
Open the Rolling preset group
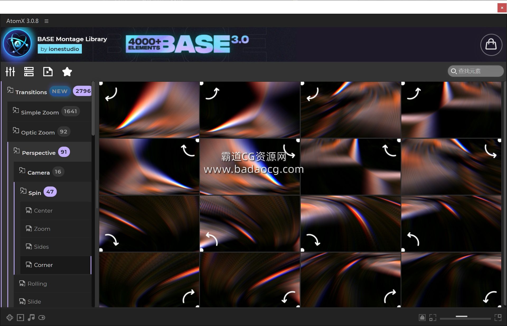click(x=53, y=284)
